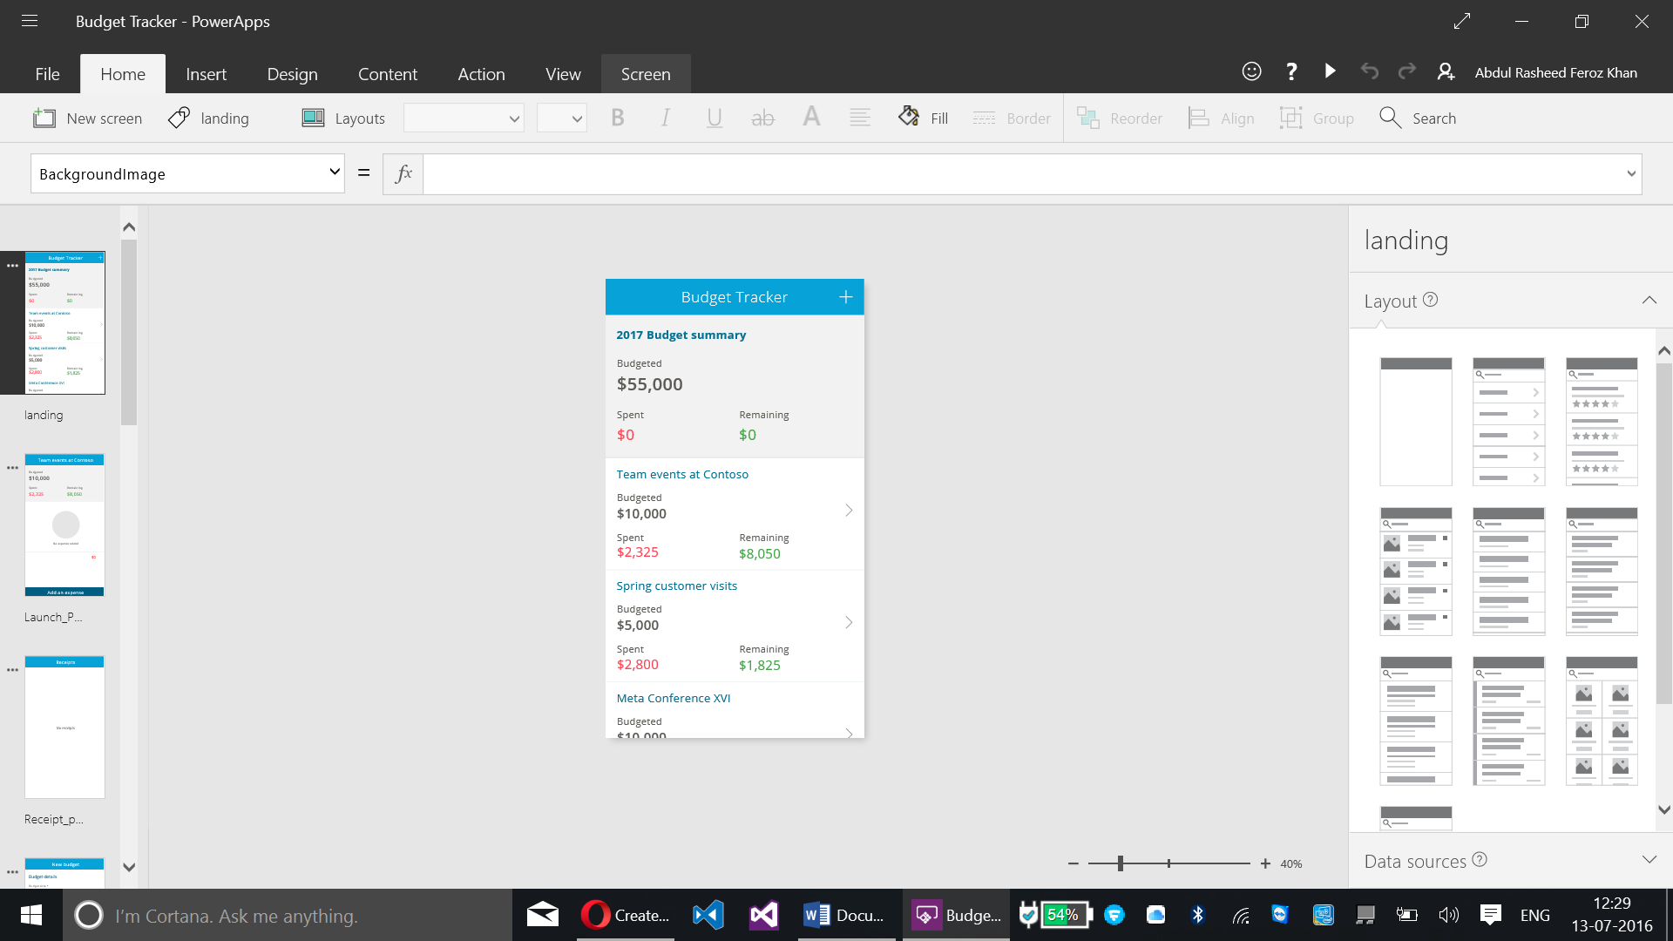
Task: Click the undo arrow icon
Action: (x=1370, y=71)
